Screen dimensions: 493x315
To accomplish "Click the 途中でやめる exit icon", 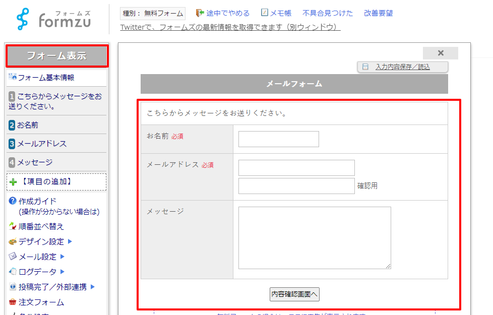I will 200,13.
